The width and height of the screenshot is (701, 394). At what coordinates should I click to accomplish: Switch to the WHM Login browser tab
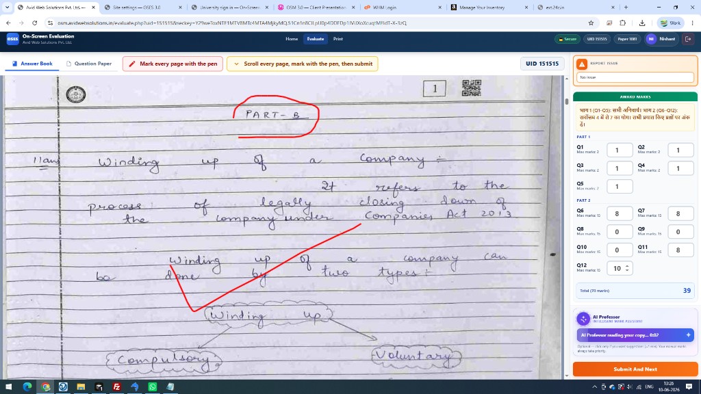point(403,7)
